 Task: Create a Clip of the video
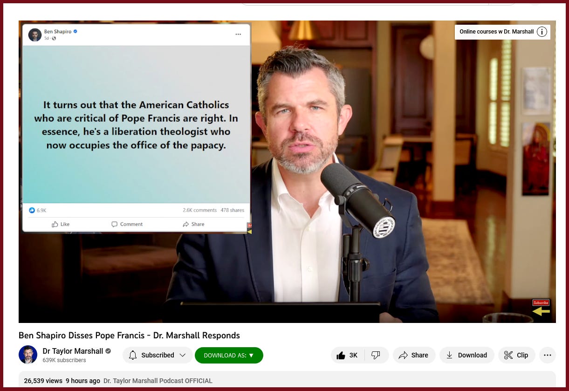pos(516,355)
